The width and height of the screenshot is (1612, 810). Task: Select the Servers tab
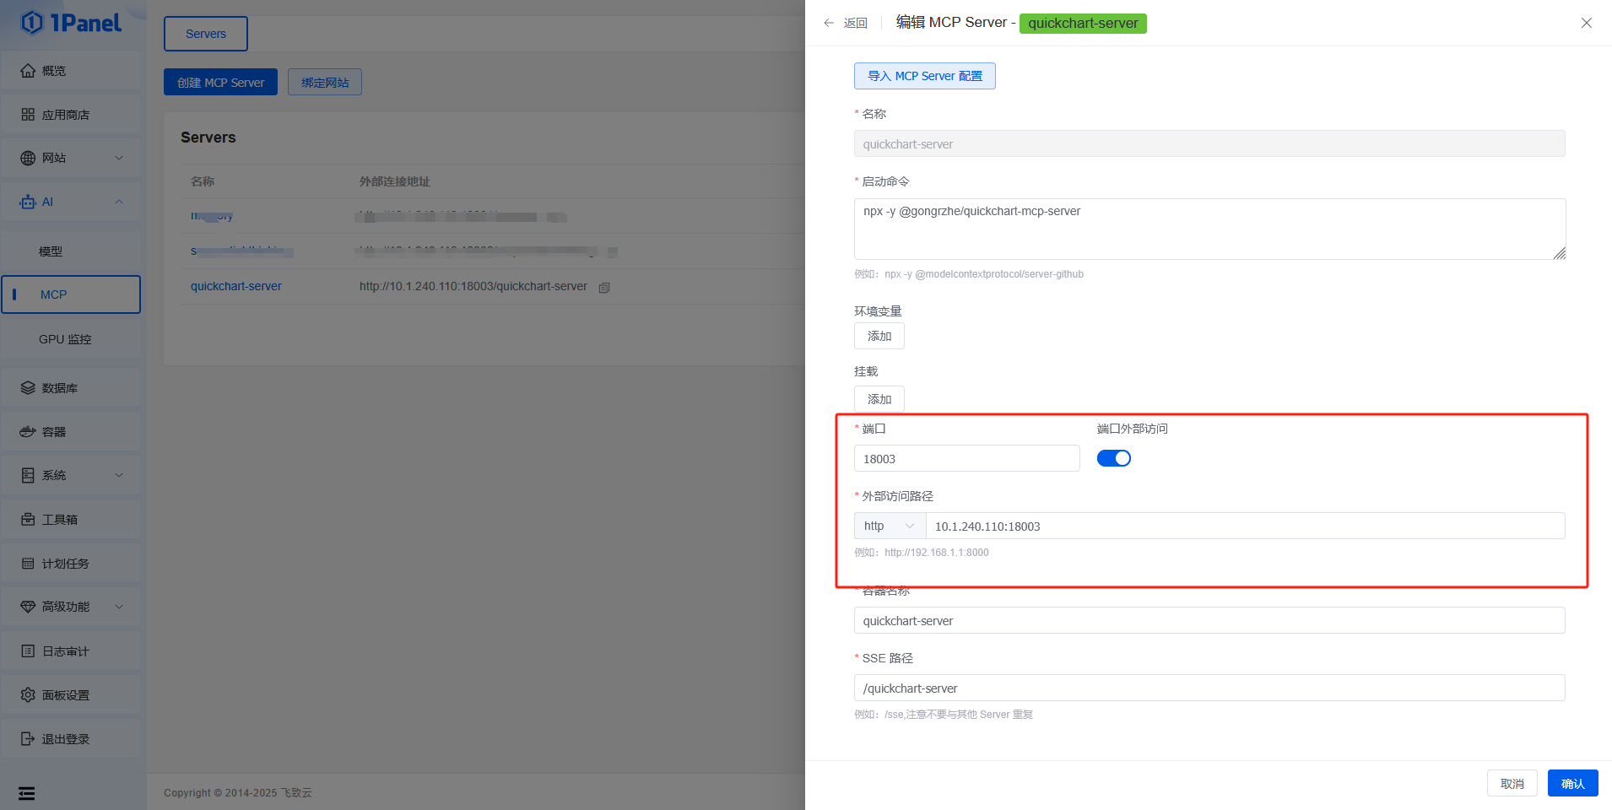coord(206,34)
